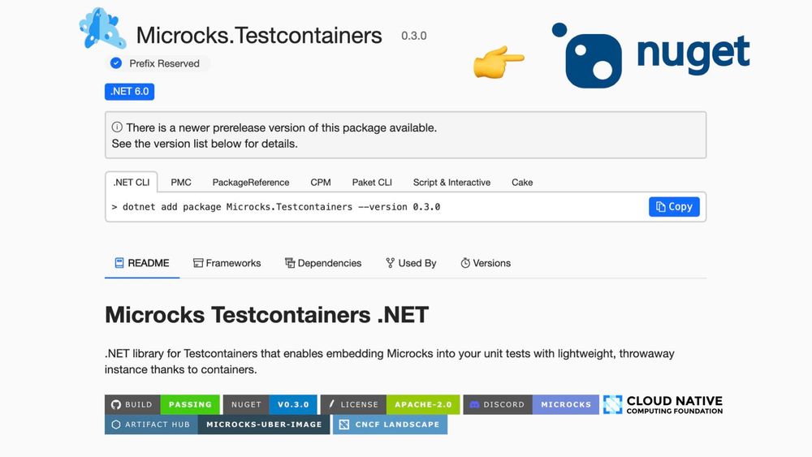Click 'There is a newer prerelease version' text

281,127
